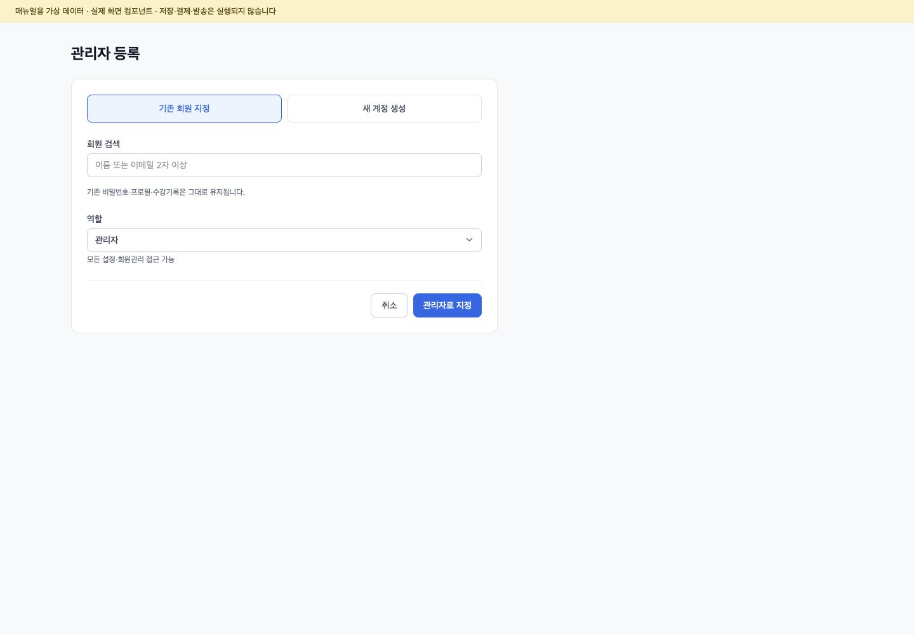Click the yellow banner text about 매뉴얼용 가상 데이터

click(x=145, y=11)
